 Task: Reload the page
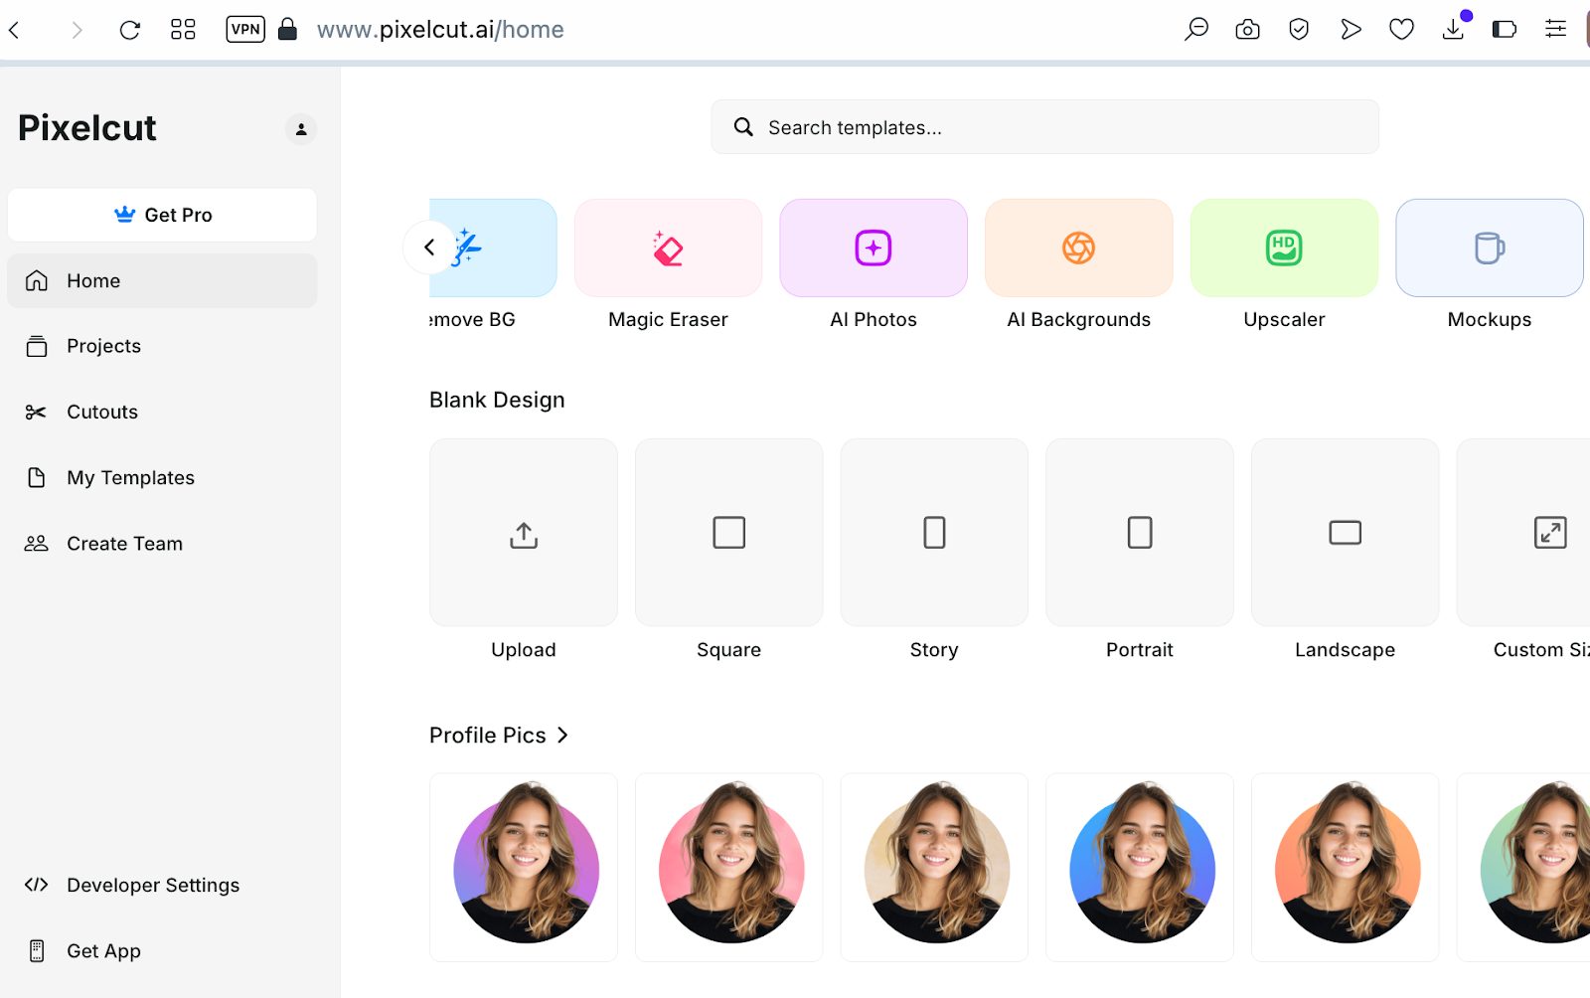coord(129,30)
